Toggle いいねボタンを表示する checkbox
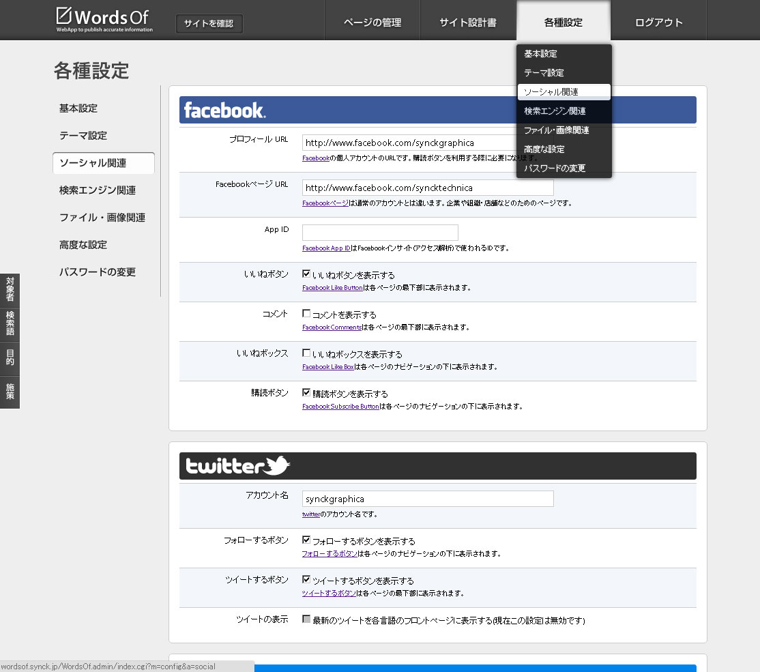This screenshot has width=760, height=672. (x=306, y=274)
